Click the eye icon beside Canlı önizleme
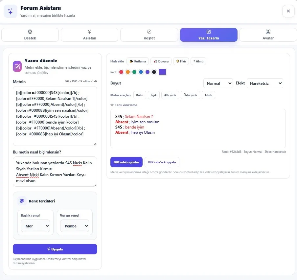Viewport: 297px width, 280px height. (112, 105)
